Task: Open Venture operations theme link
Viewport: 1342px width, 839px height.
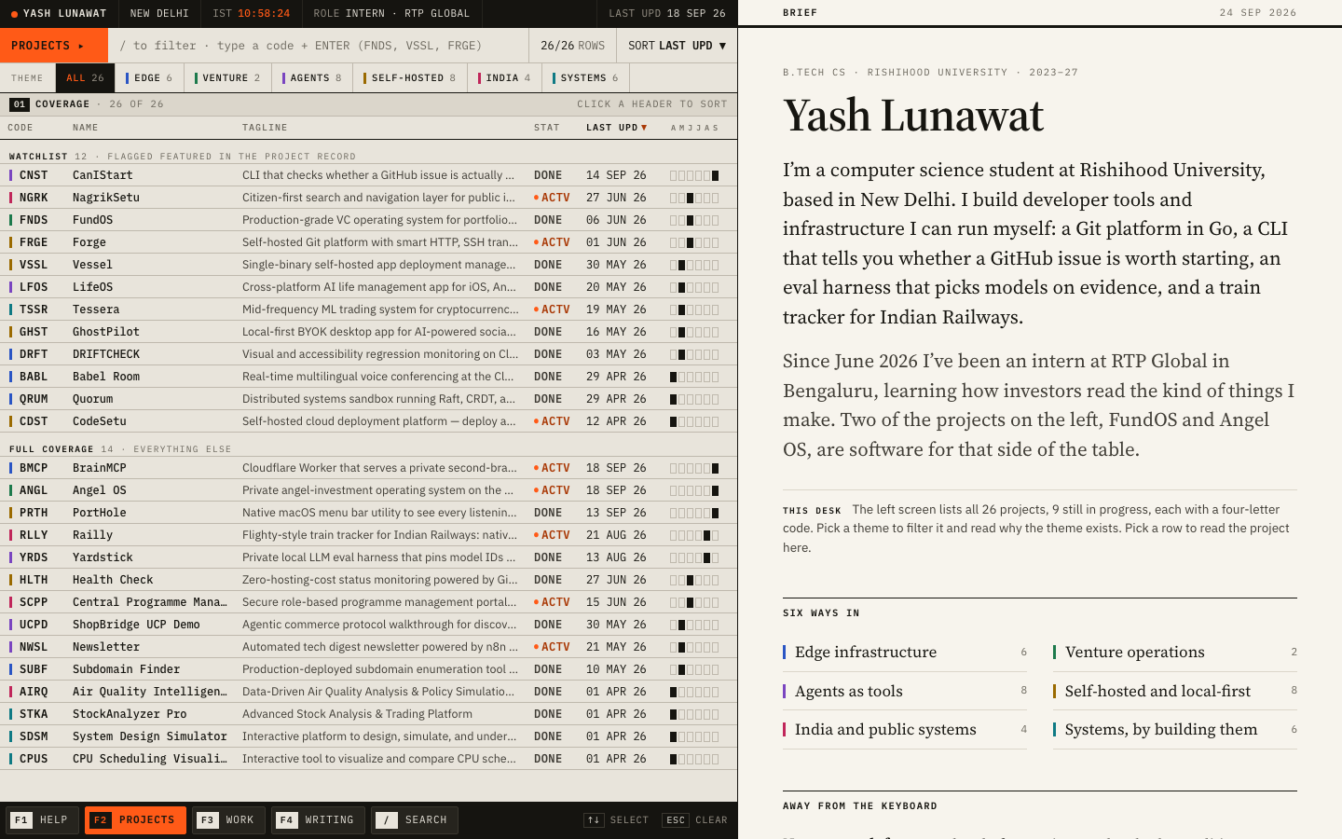Action: (1175, 653)
